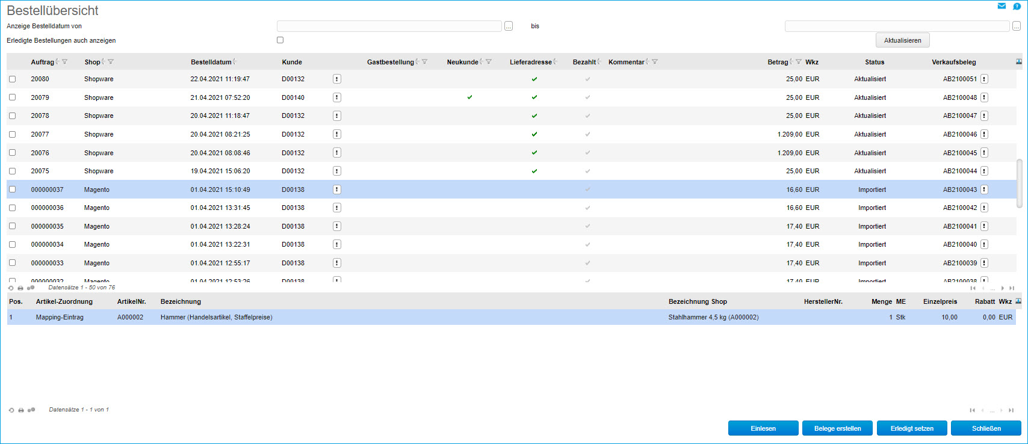Click the Schließen button
1028x444 pixels.
(x=986, y=428)
